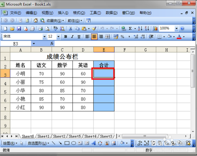This screenshot has width=197, height=156.
Task: Toggle Bold formatting
Action: click(66, 37)
